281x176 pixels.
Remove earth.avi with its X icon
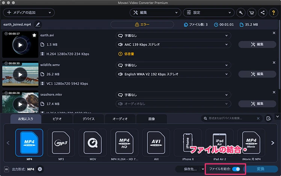[x=274, y=33]
